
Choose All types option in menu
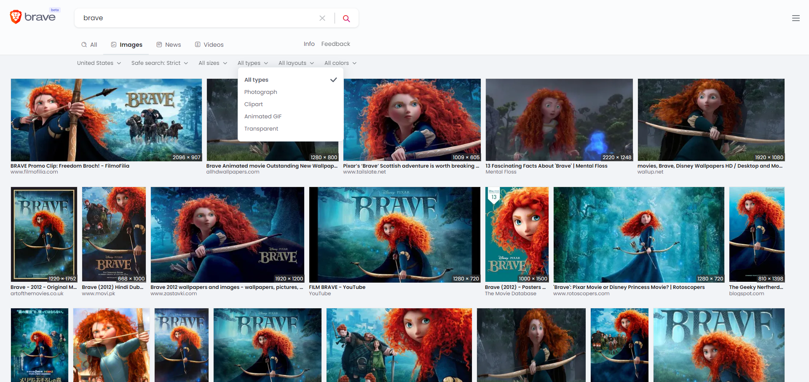click(291, 80)
